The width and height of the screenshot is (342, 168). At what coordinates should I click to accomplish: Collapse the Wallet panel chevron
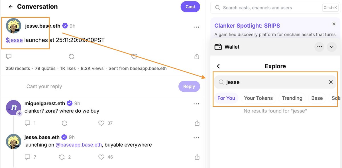[x=332, y=47]
